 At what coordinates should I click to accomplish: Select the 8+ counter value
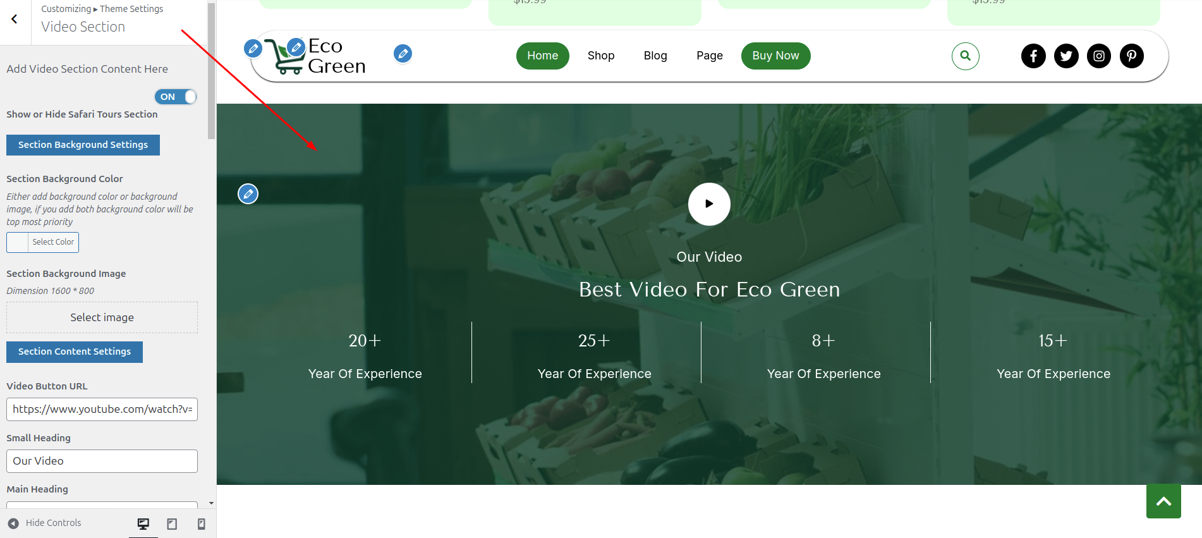coord(823,341)
